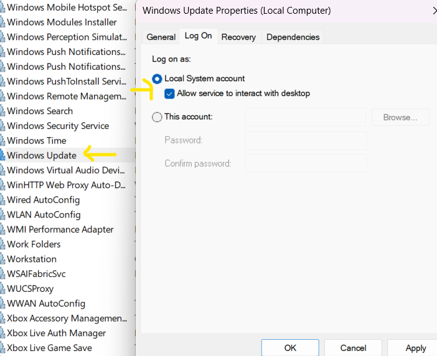Select Windows Modules Installer service
The height and width of the screenshot is (356, 437).
[67, 22]
